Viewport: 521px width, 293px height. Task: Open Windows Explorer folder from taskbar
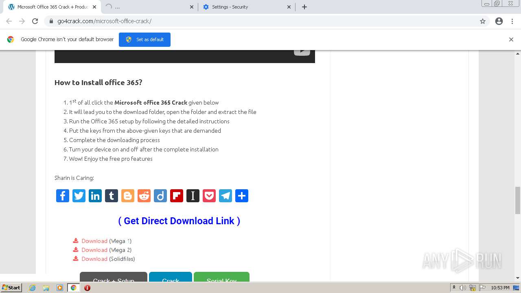(x=46, y=288)
